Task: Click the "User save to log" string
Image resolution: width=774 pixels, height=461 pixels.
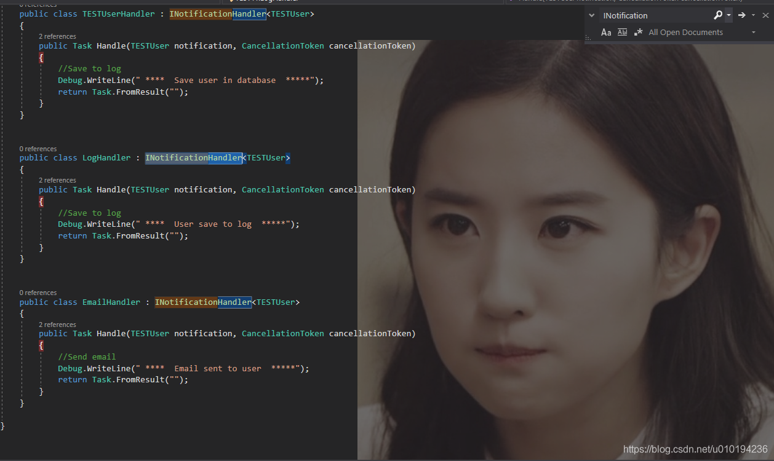Action: pos(213,224)
